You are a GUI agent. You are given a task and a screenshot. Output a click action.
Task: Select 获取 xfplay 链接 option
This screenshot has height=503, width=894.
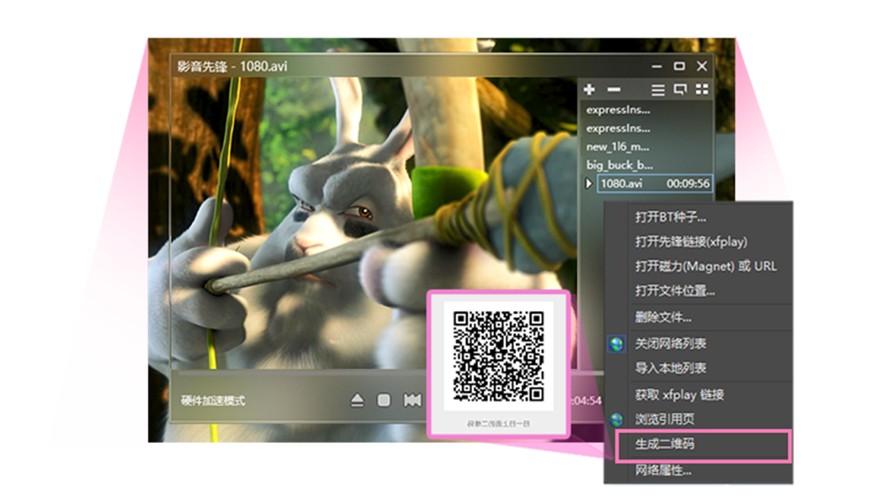pyautogui.click(x=679, y=395)
